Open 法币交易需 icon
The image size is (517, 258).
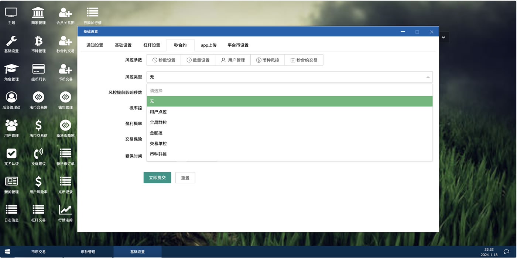38,101
